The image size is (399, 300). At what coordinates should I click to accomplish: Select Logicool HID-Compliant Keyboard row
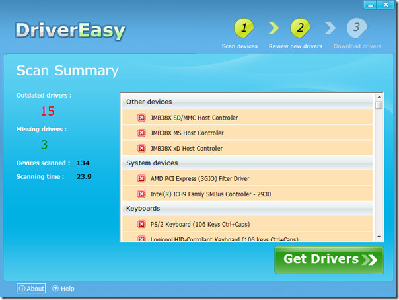(x=247, y=237)
